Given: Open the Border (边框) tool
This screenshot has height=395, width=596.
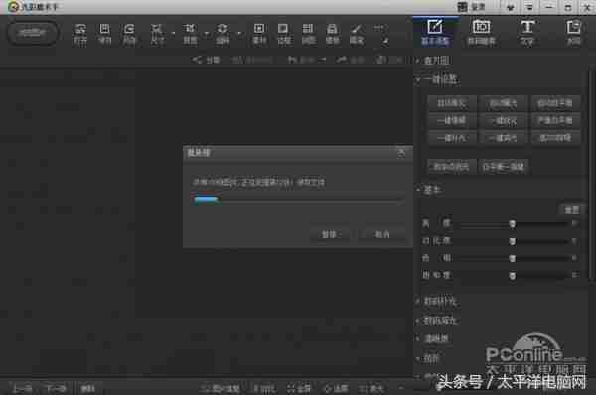Looking at the screenshot, I should (x=283, y=34).
